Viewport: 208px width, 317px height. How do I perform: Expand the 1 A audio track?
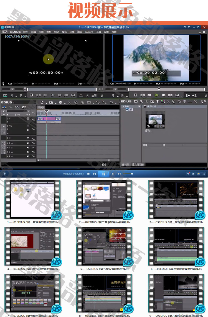[8, 143]
